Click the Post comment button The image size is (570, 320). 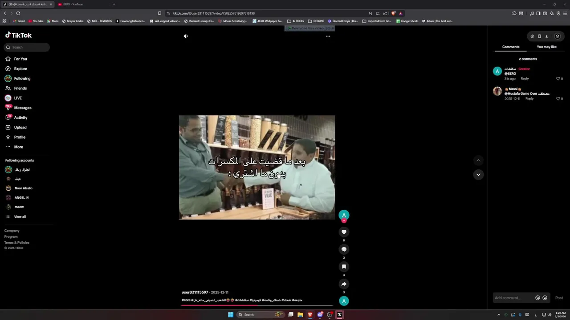click(559, 298)
